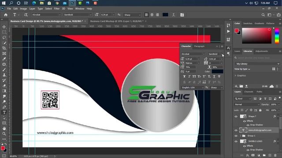Select the Move tool
The width and height of the screenshot is (282, 158).
(x=4, y=27)
